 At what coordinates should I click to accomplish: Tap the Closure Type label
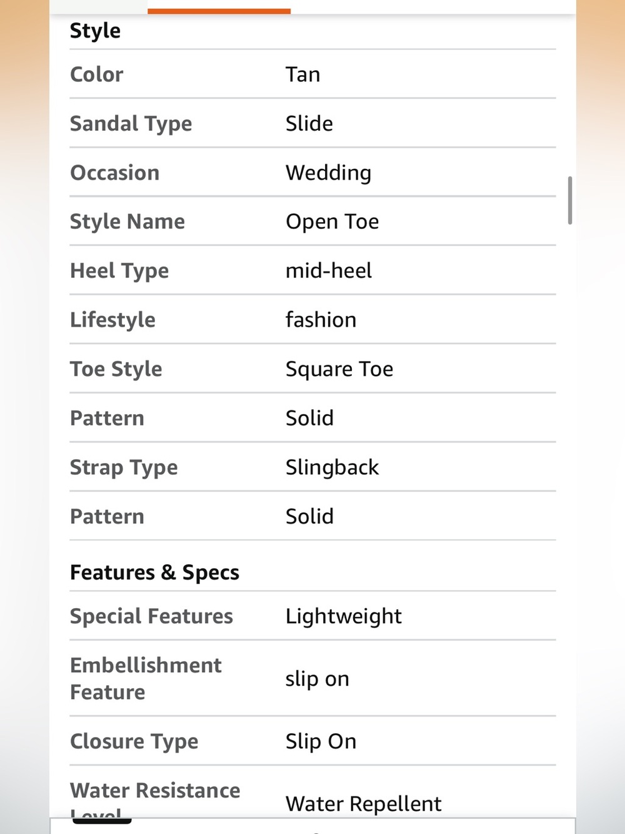(134, 741)
